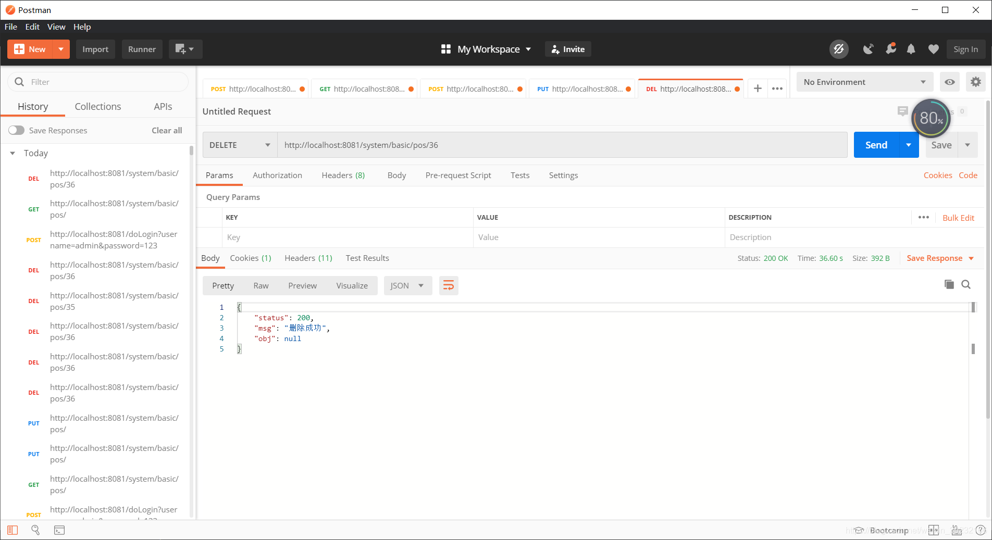This screenshot has height=540, width=992.
Task: Switch to the Raw response view
Action: point(261,285)
